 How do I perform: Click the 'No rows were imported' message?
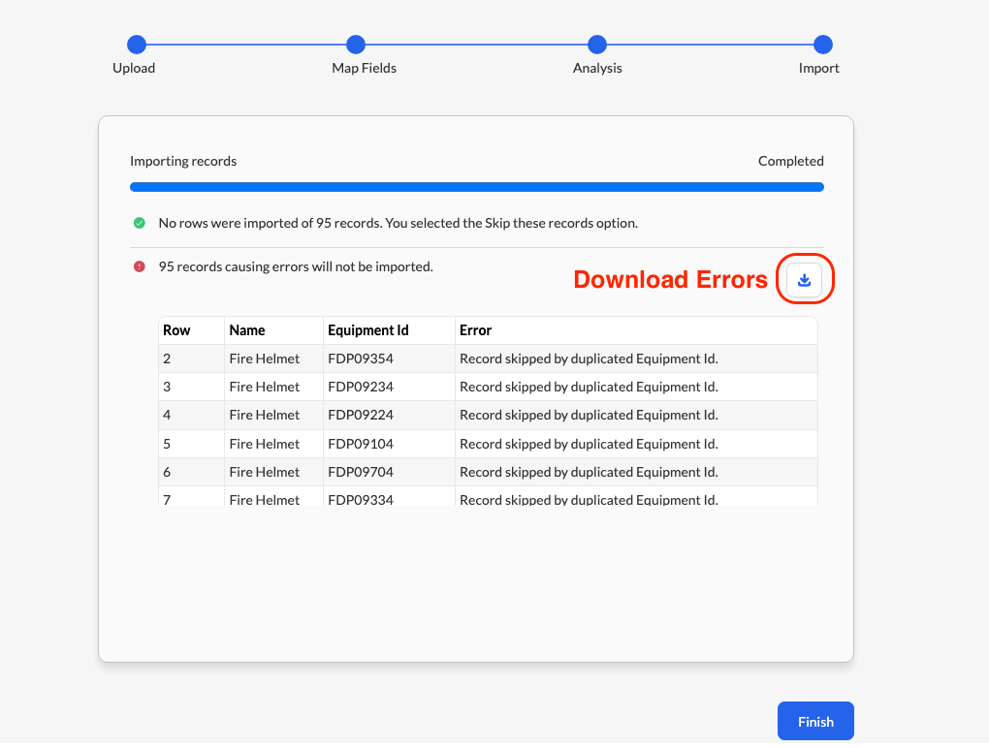(398, 223)
